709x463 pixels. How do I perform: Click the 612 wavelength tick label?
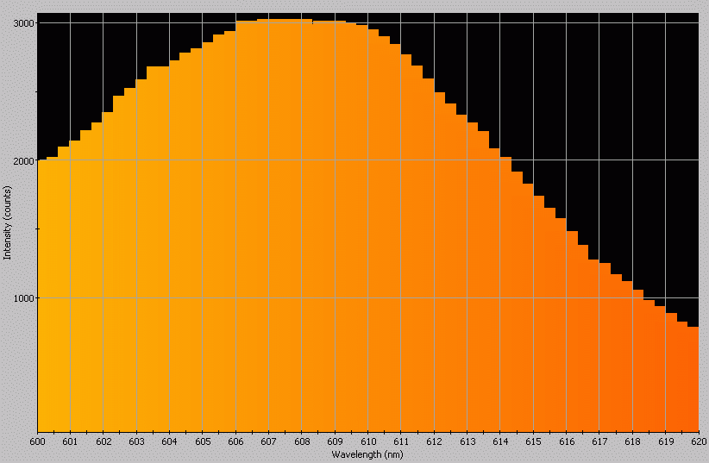tap(434, 441)
